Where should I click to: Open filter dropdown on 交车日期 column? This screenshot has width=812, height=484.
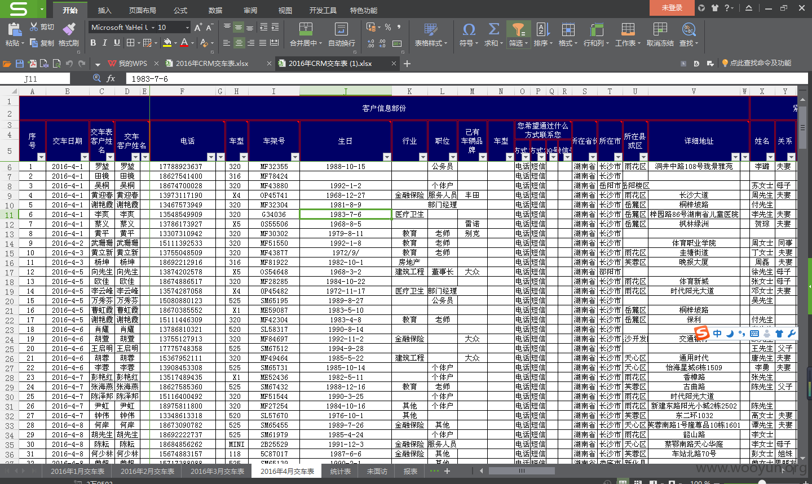pyautogui.click(x=85, y=157)
